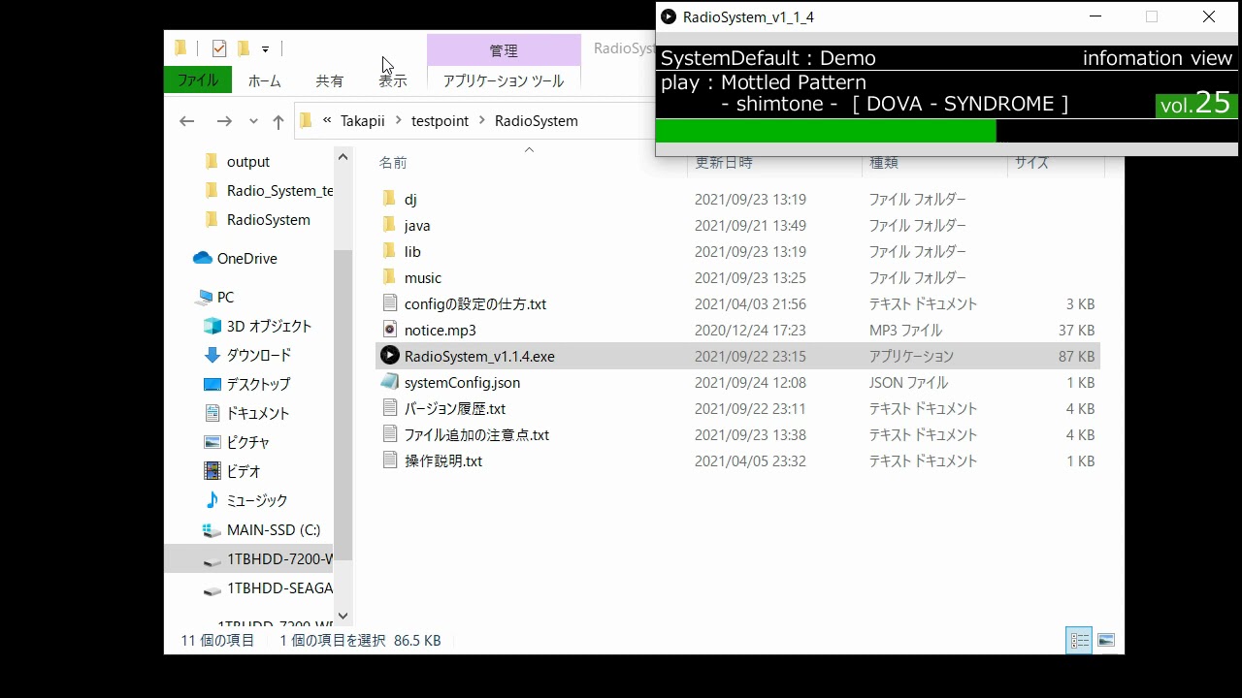Click testpoint in the address breadcrumb

pyautogui.click(x=440, y=121)
